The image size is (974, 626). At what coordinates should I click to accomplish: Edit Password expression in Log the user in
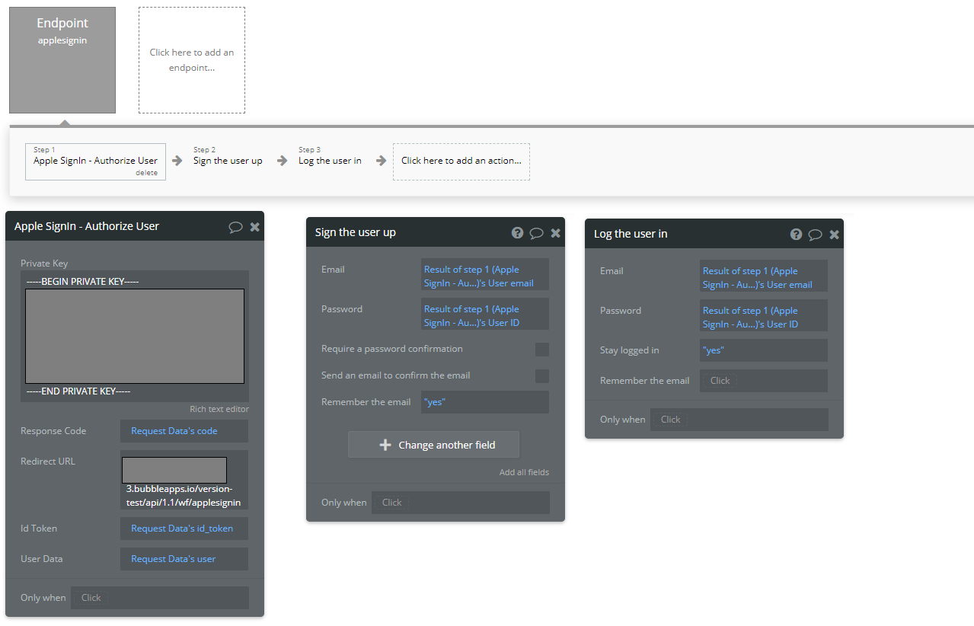(764, 317)
